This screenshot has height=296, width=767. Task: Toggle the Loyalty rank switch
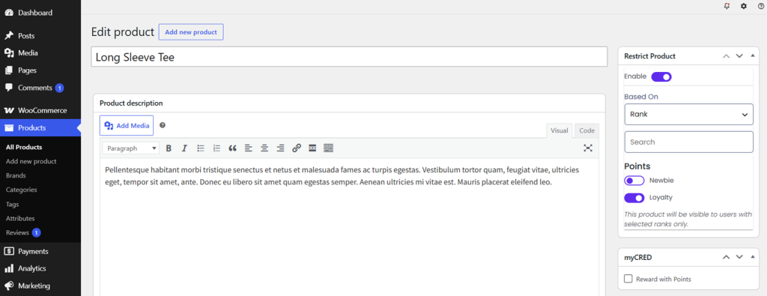pyautogui.click(x=634, y=198)
